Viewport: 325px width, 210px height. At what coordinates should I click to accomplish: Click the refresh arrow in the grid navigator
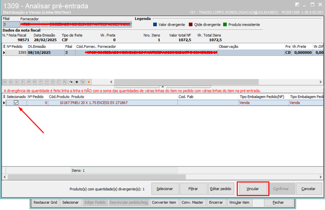click(71, 82)
